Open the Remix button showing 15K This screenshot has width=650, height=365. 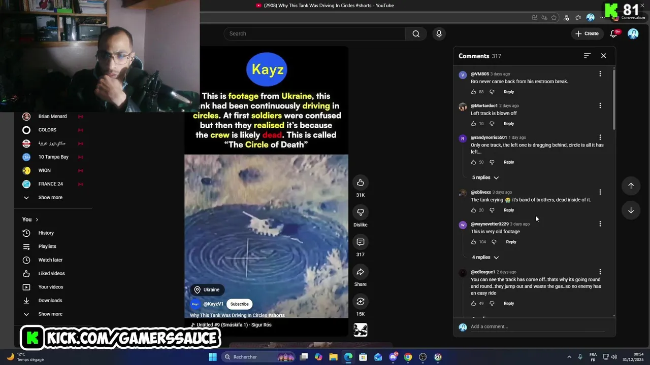(360, 302)
